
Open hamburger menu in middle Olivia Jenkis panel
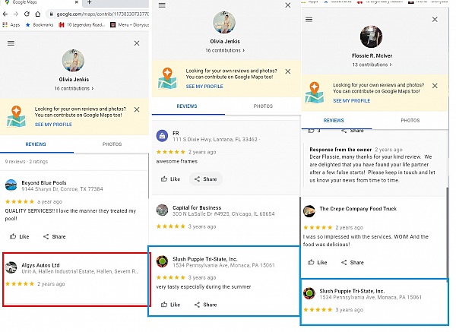(162, 5)
